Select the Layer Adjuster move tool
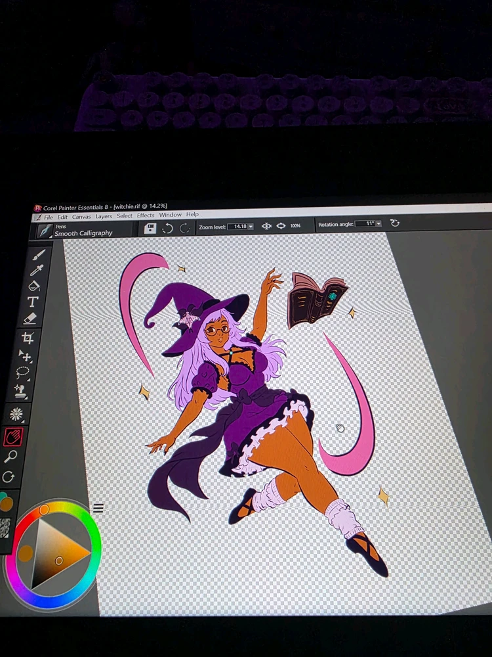 tap(25, 355)
